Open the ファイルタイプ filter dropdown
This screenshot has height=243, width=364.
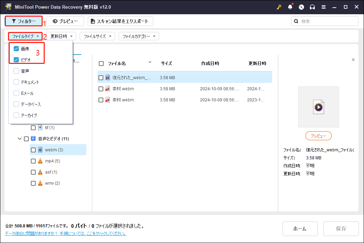click(x=26, y=36)
